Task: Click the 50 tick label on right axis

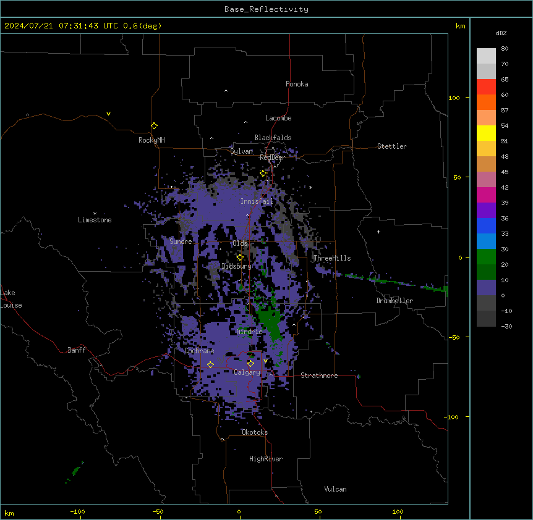Action: pyautogui.click(x=457, y=177)
